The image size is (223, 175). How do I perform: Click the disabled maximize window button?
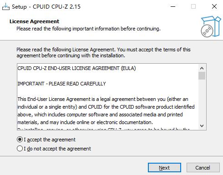pyautogui.click(x=193, y=6)
